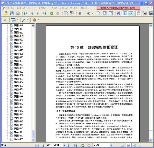
Task: Open Zoom In dropdown arrow
Action: pyautogui.click(x=93, y=13)
